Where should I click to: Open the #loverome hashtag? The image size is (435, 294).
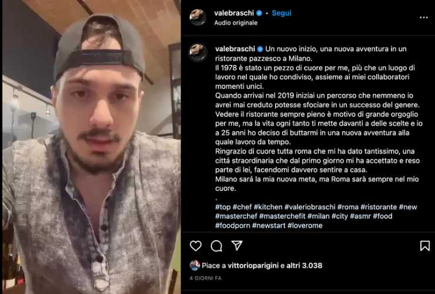click(305, 225)
